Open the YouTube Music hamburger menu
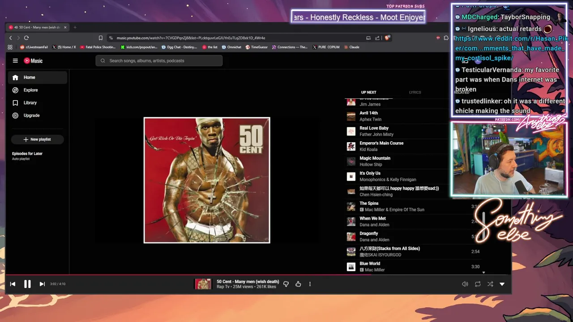Viewport: 573px width, 322px height. coord(15,61)
